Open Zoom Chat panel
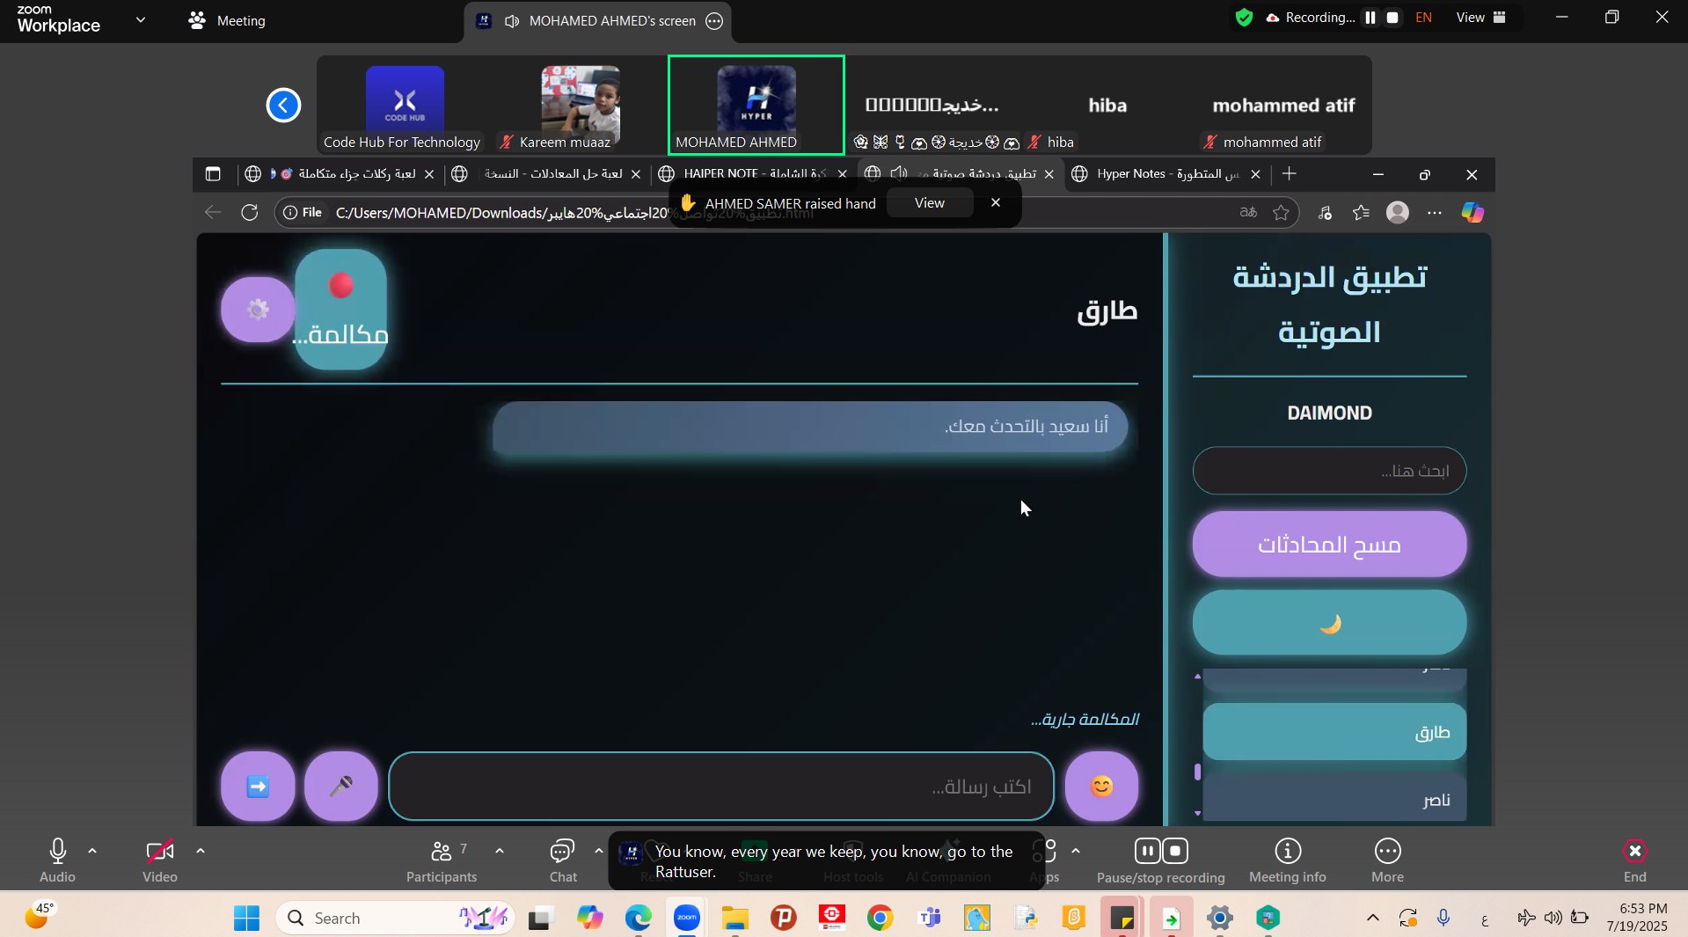This screenshot has width=1688, height=937. pyautogui.click(x=563, y=860)
